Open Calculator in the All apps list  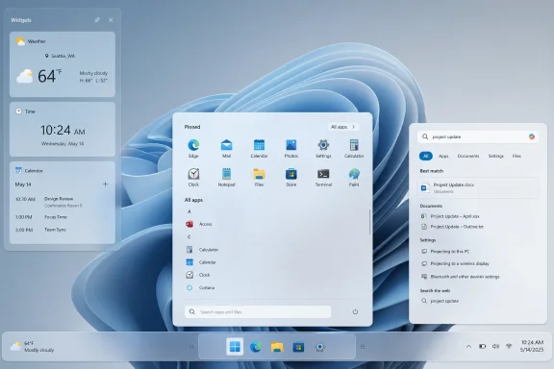202,250
